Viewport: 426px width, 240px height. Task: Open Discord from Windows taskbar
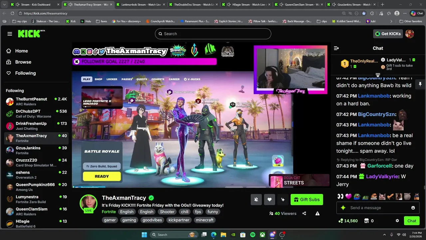pos(272,235)
